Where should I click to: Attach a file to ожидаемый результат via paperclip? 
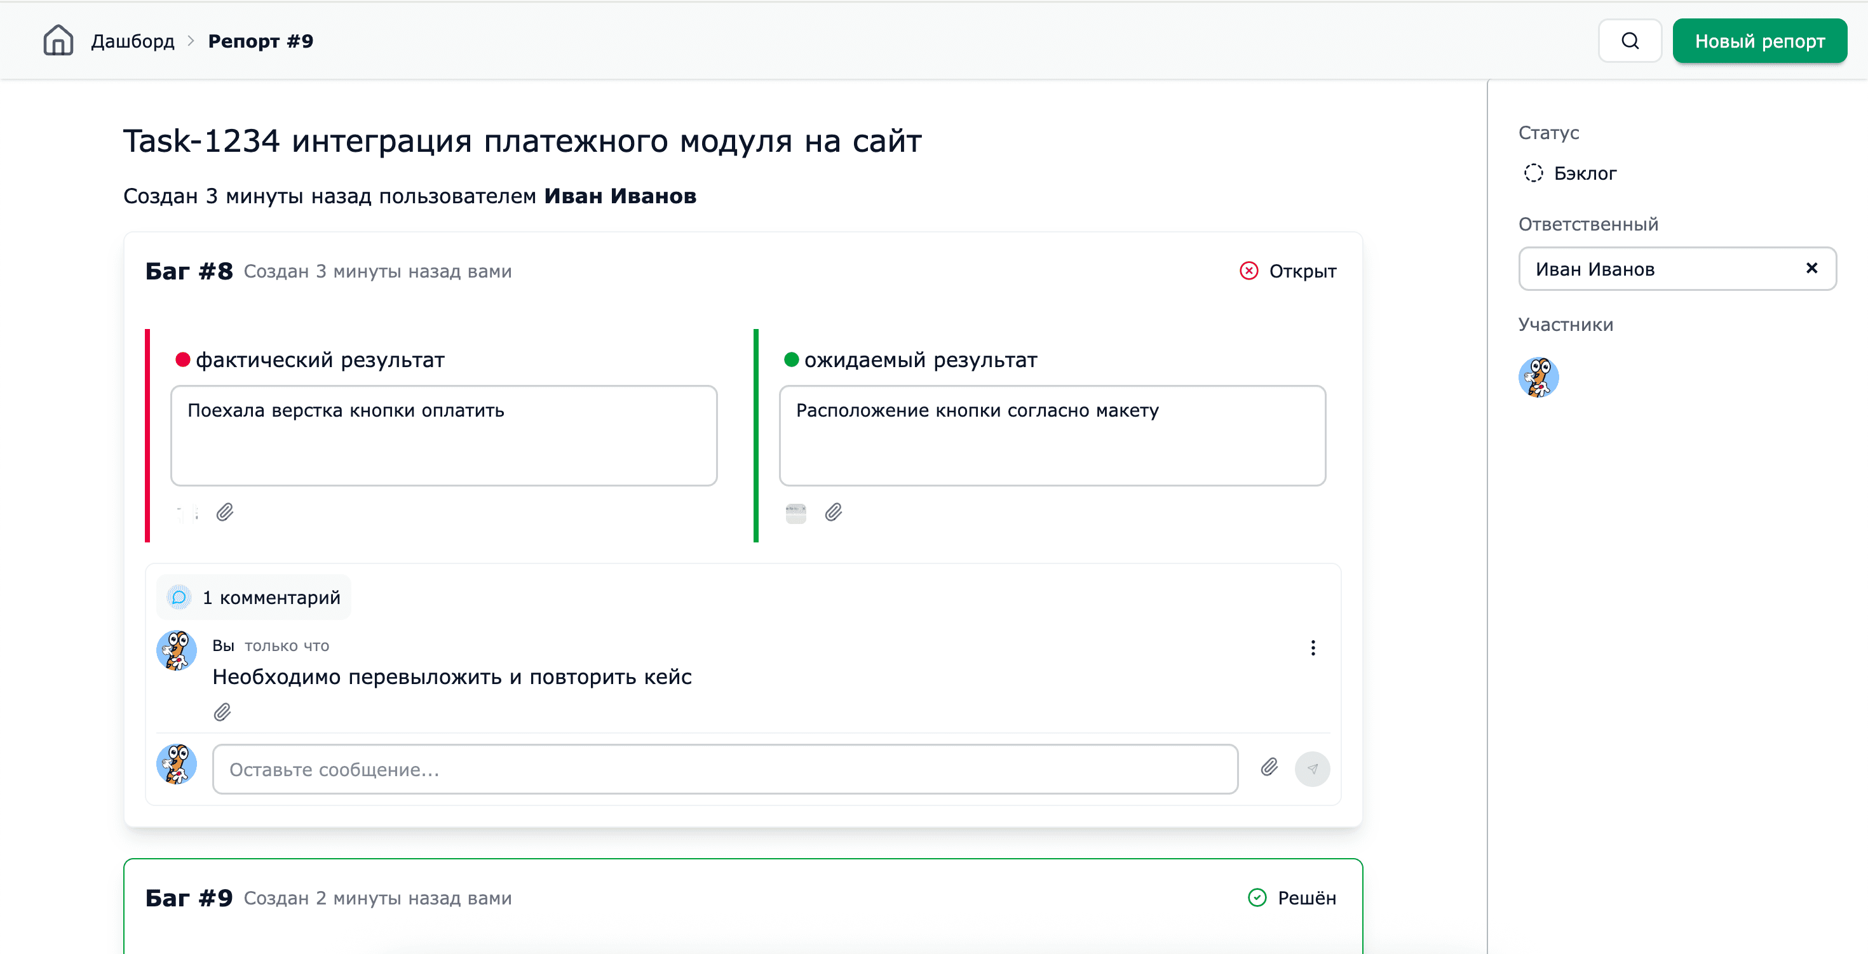(x=834, y=513)
